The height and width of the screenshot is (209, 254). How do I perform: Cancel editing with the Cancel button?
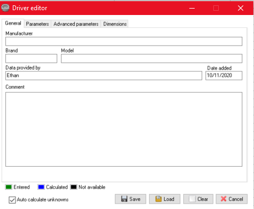pyautogui.click(x=232, y=199)
